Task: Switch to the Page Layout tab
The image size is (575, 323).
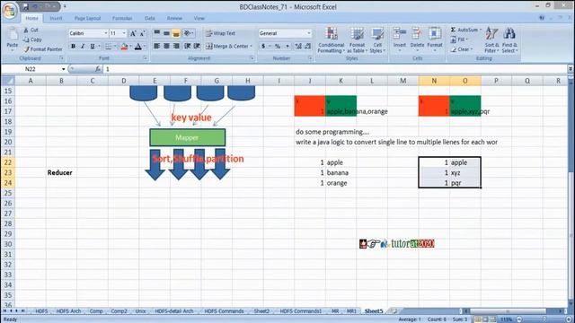Action: click(87, 18)
